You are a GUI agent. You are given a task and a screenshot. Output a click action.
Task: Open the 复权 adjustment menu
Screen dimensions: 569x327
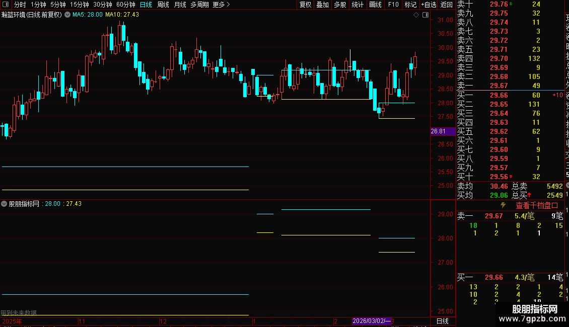tap(306, 5)
